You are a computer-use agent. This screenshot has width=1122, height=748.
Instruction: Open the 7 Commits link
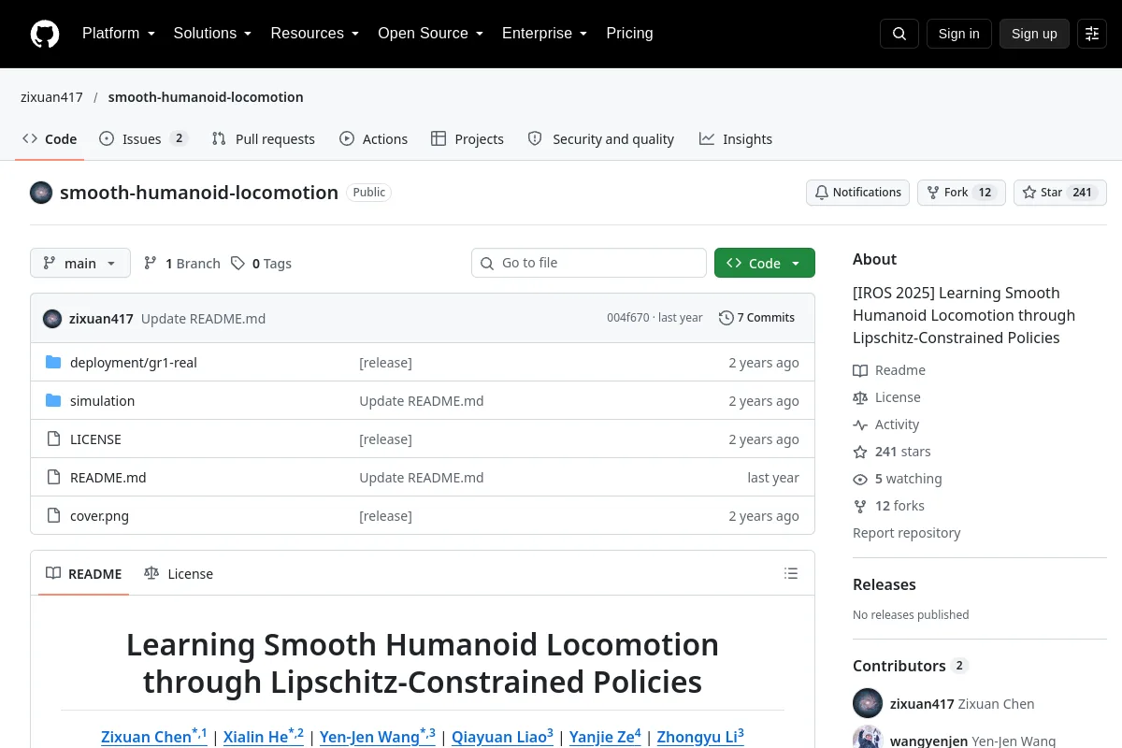click(x=756, y=318)
